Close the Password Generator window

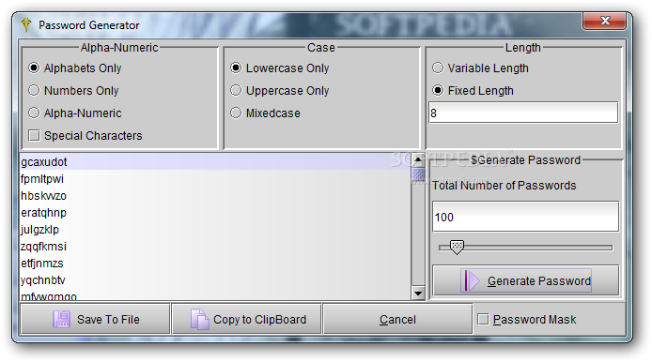click(x=605, y=21)
